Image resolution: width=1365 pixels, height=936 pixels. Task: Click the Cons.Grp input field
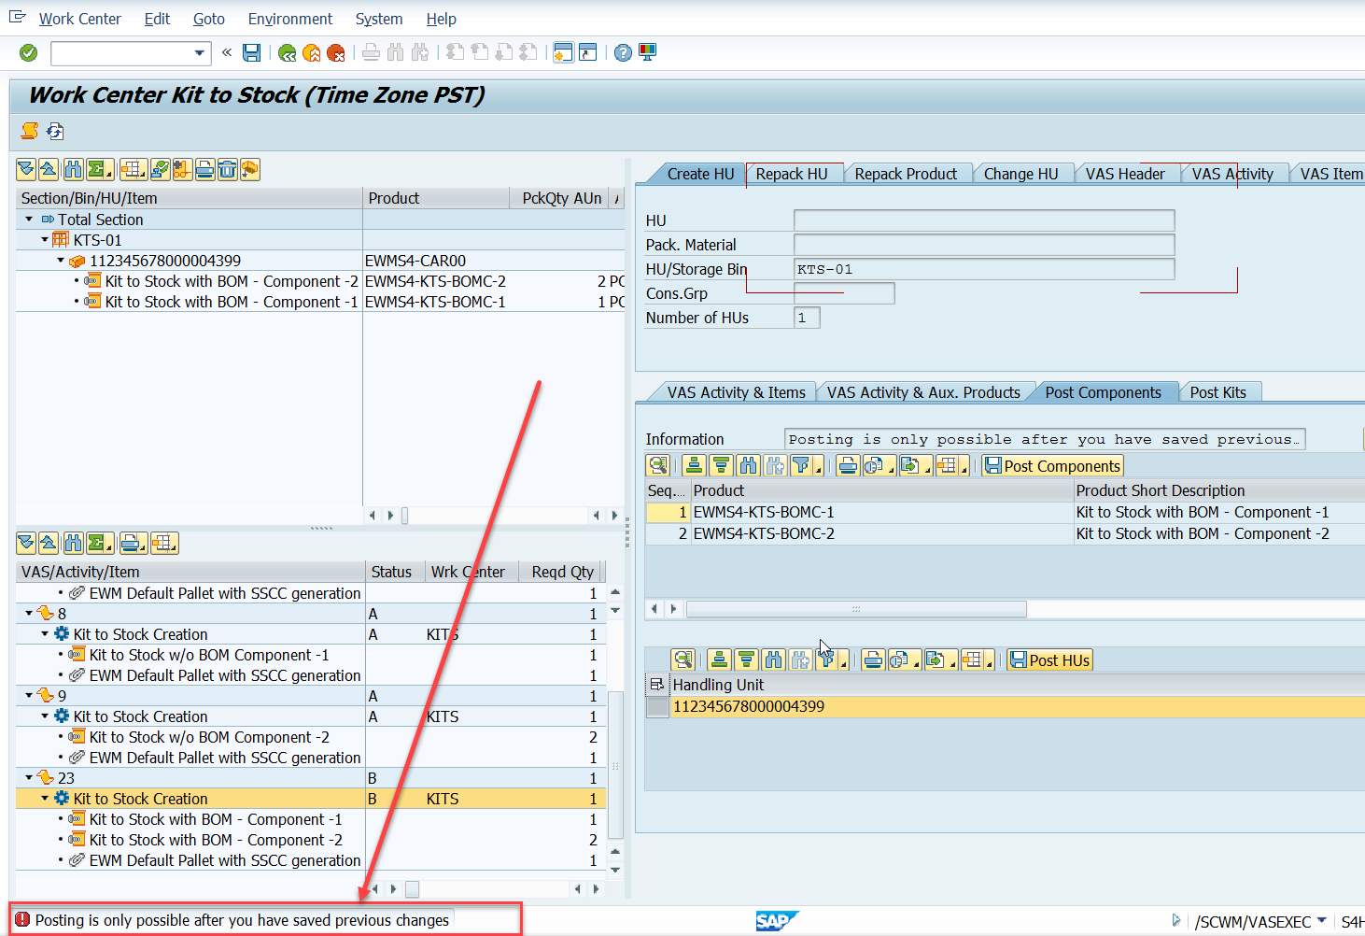[x=844, y=293]
